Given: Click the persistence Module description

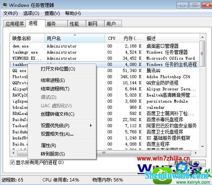Looking at the screenshot, I should pyautogui.click(x=167, y=101).
